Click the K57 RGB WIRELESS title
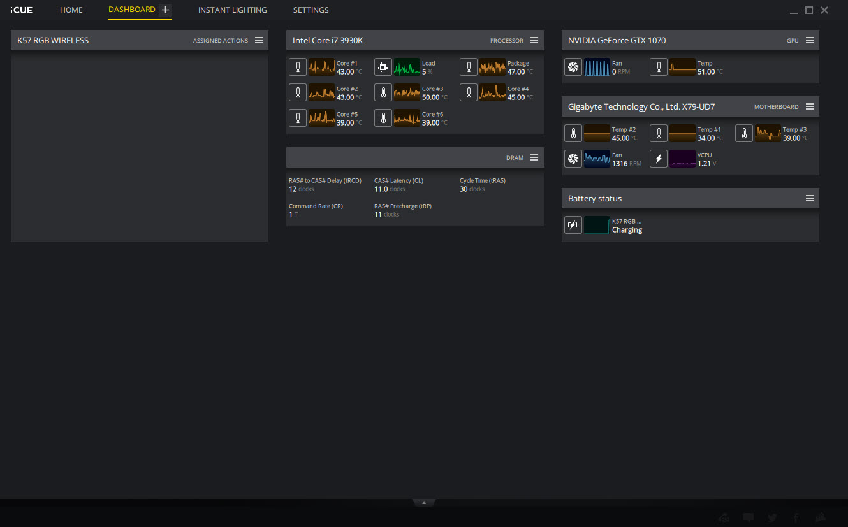This screenshot has height=527, width=848. (x=53, y=40)
